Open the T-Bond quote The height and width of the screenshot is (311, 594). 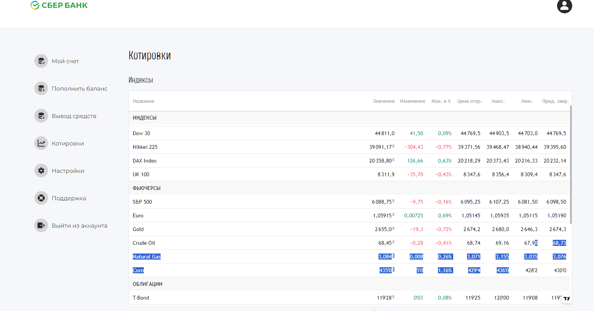349,298
